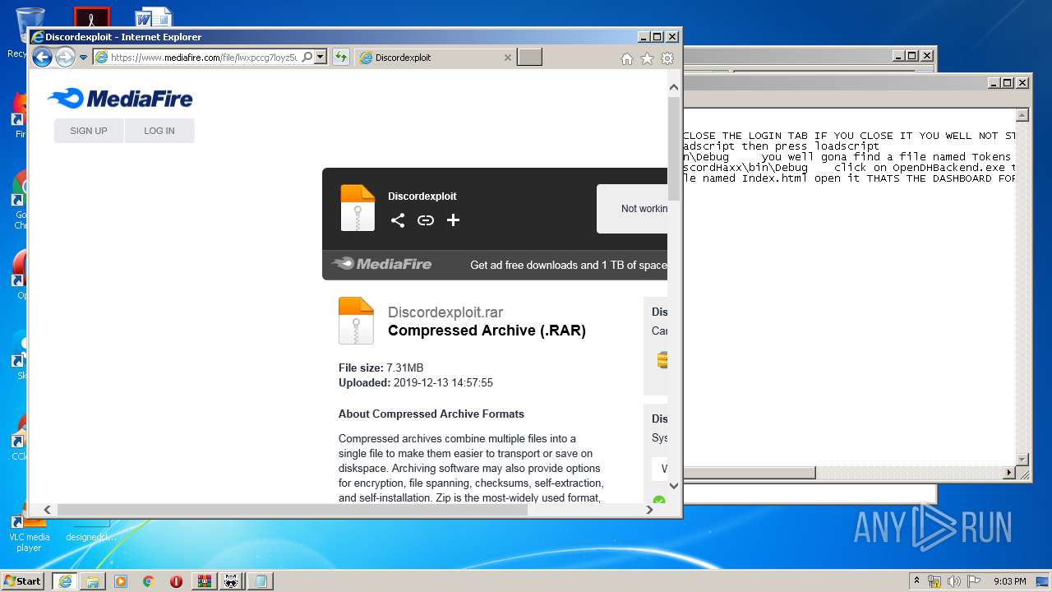Open Windows Media Player taskbar icon
Viewport: 1052px width, 592px height.
121,580
